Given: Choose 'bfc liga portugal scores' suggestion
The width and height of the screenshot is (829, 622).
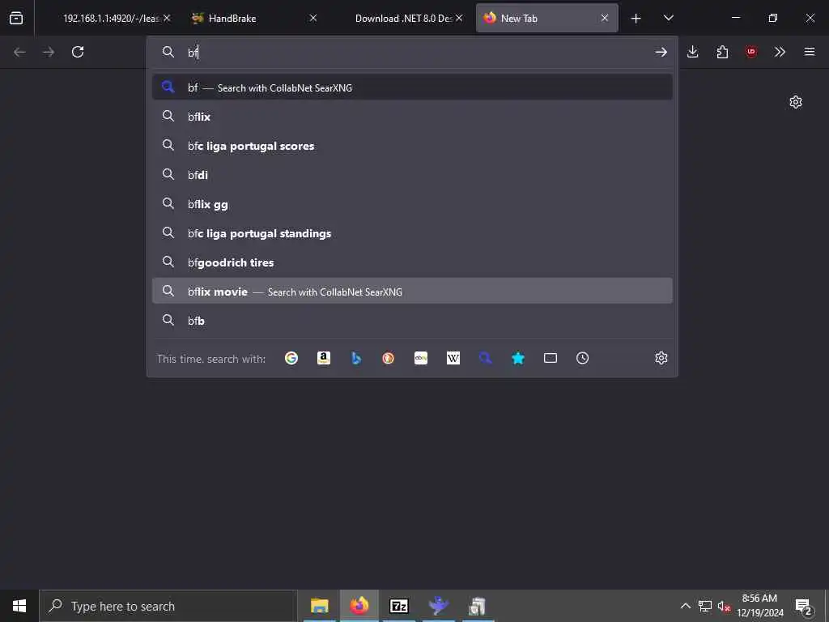Looking at the screenshot, I should [x=412, y=146].
